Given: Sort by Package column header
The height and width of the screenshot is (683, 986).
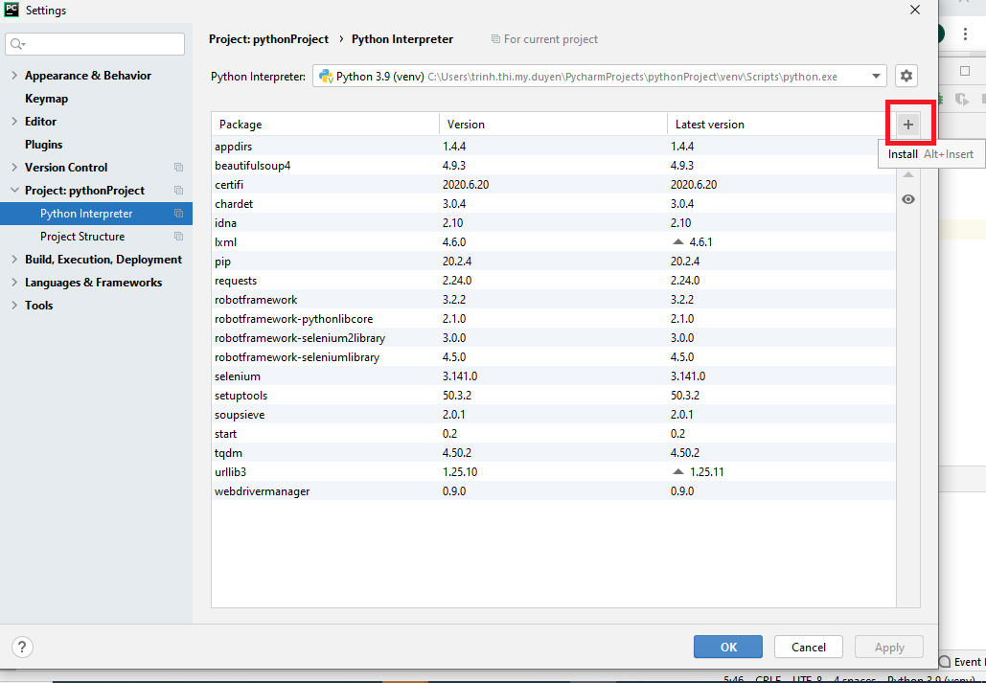Looking at the screenshot, I should point(325,125).
